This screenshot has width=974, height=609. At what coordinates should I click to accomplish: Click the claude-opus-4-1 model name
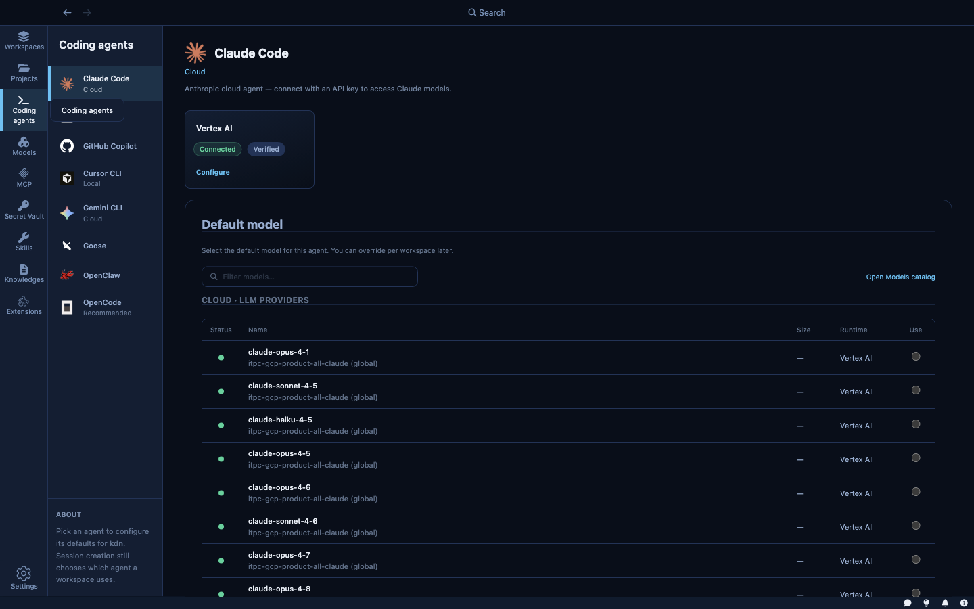click(x=279, y=352)
